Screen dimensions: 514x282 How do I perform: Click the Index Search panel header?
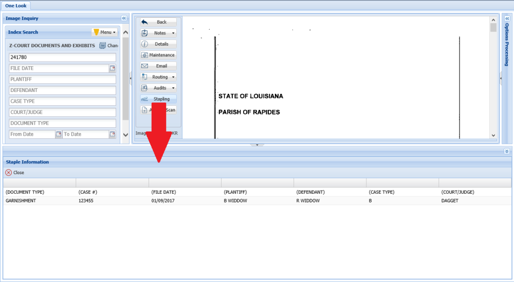[62, 32]
